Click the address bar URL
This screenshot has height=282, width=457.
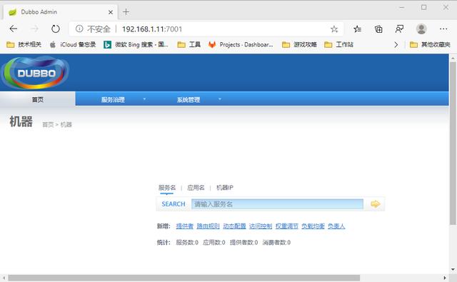(152, 29)
